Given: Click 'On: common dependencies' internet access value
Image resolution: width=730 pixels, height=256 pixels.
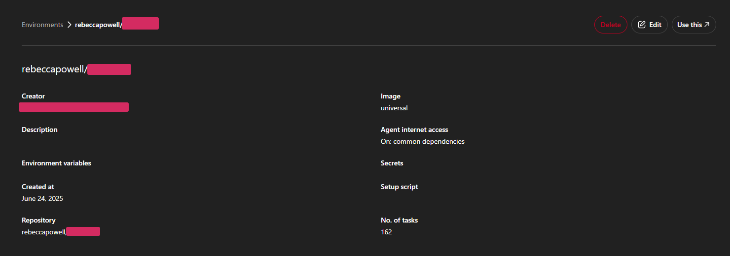Looking at the screenshot, I should 423,141.
